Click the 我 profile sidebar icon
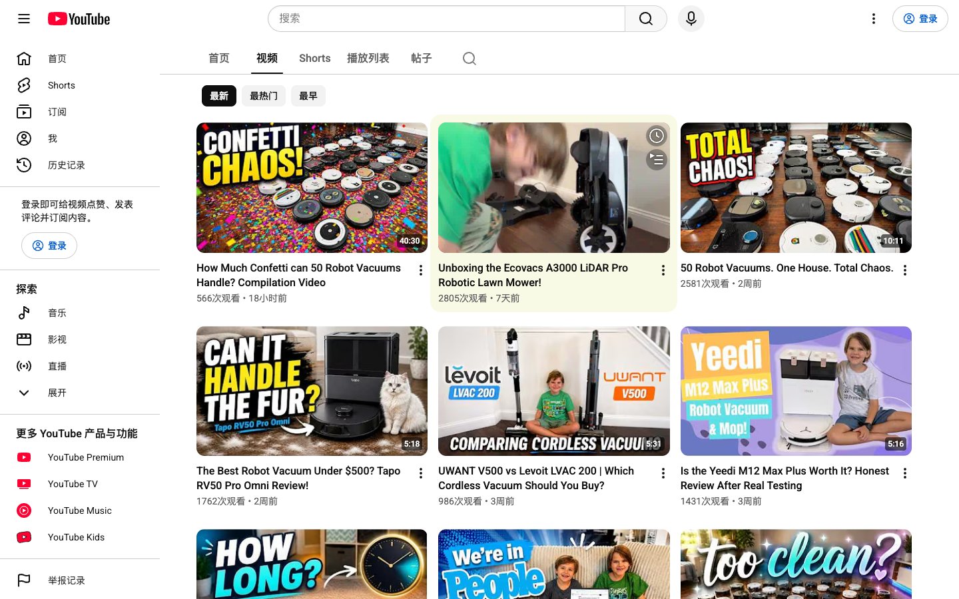This screenshot has width=959, height=599. point(24,138)
